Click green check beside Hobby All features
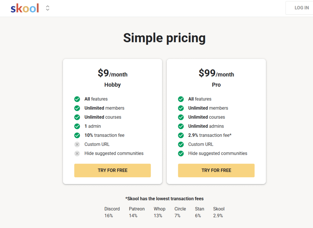Screen dimensions: 313x228 tap(77, 99)
